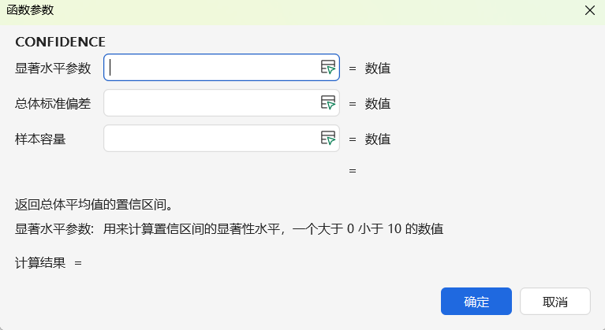Click the CONFIDENCE function name heading

tap(60, 42)
